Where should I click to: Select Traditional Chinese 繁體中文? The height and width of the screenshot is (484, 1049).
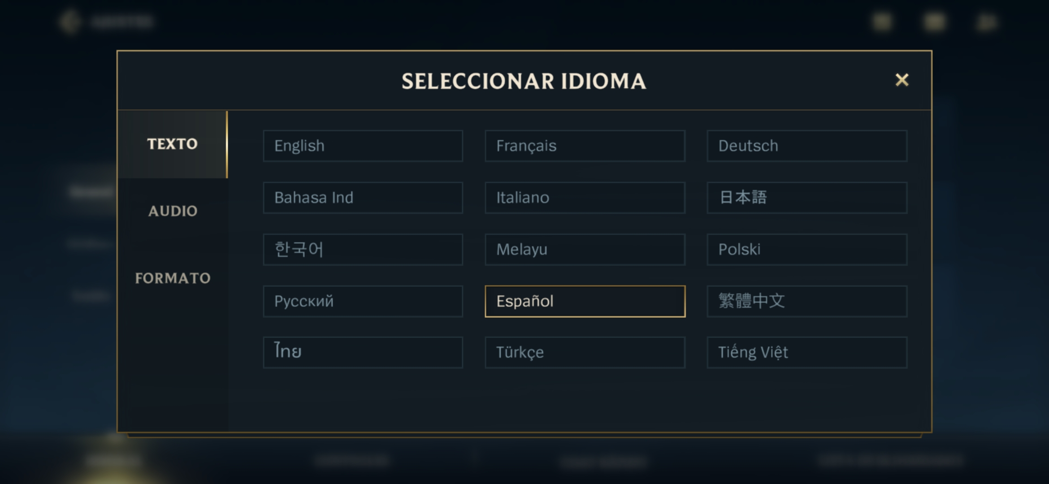click(x=807, y=301)
